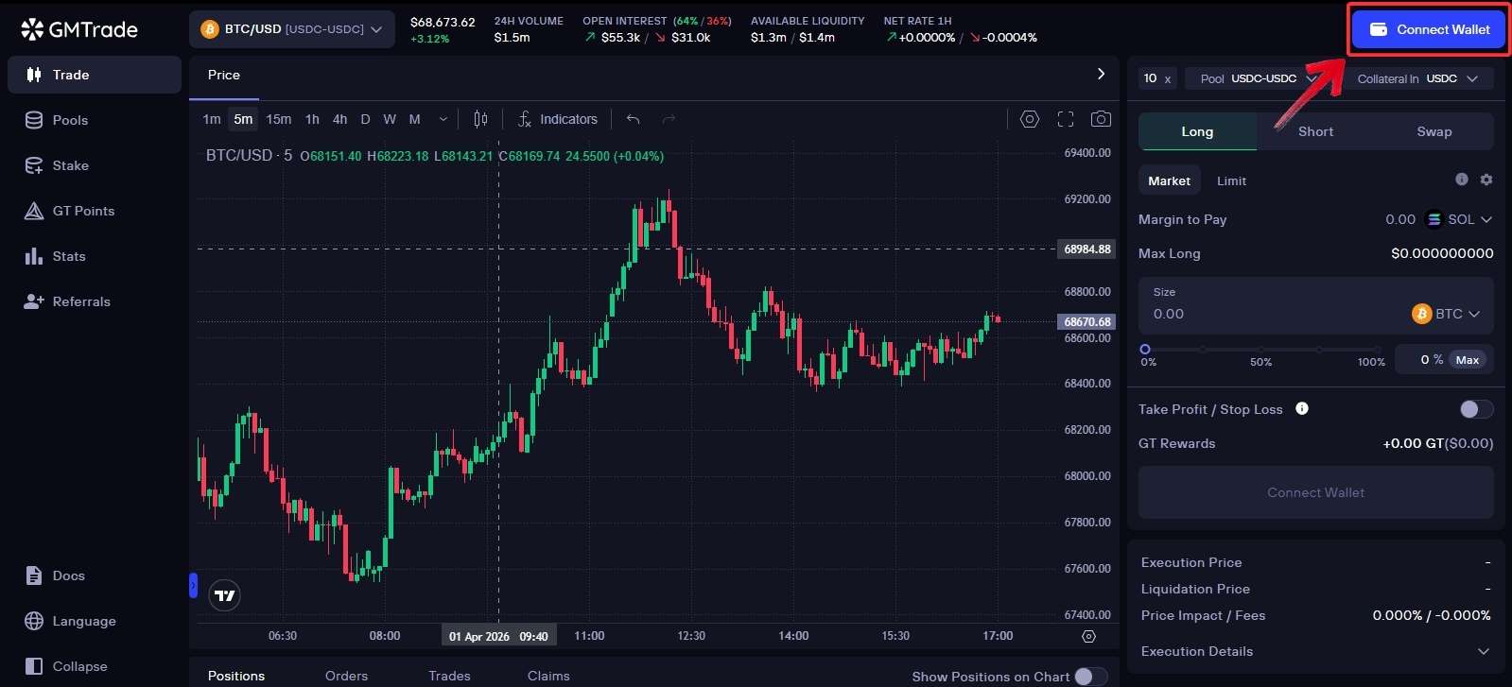Open the BTC size token dropdown
The height and width of the screenshot is (687, 1512).
click(1446, 314)
